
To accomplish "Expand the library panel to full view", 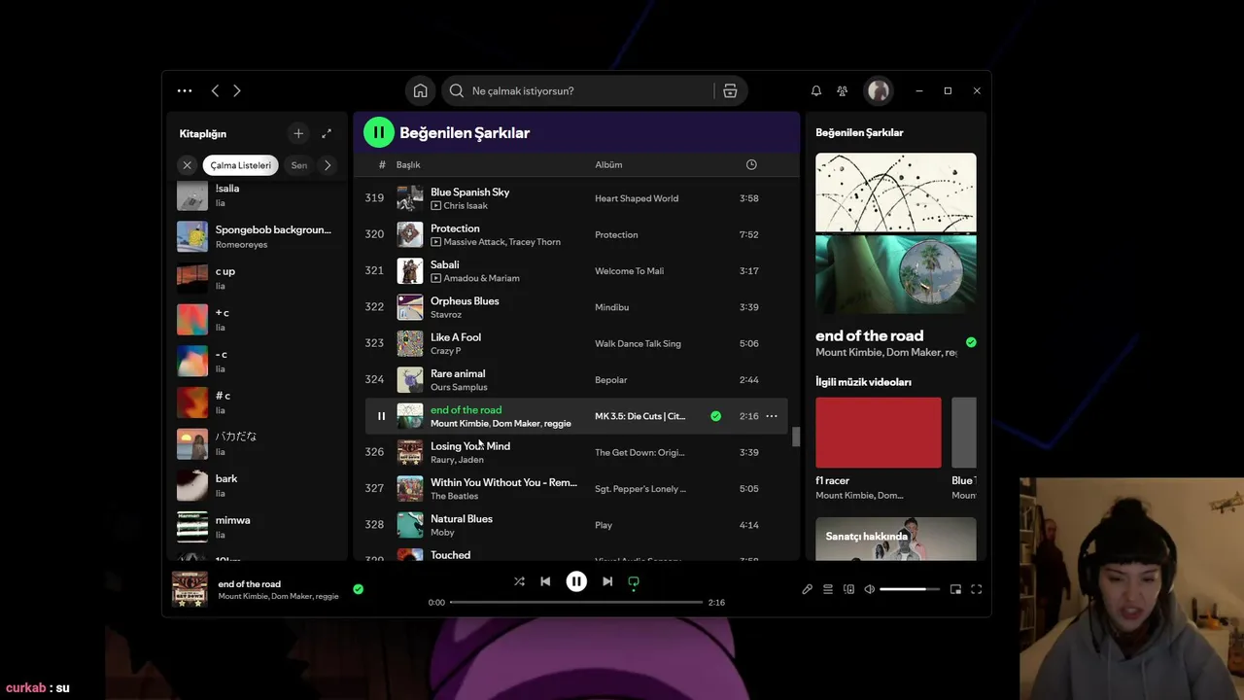I will [327, 133].
